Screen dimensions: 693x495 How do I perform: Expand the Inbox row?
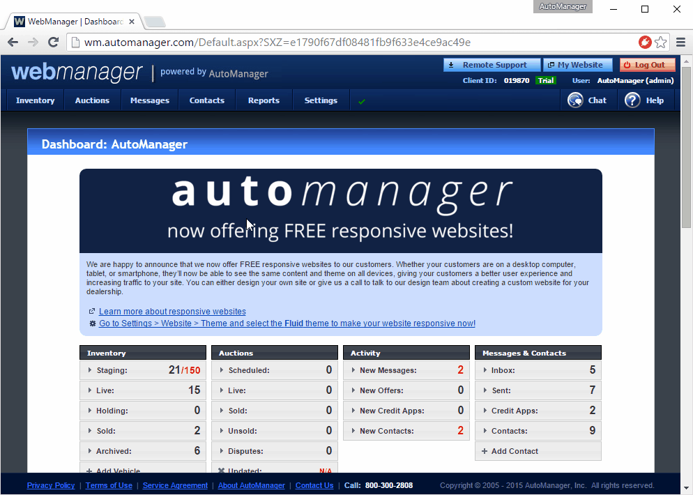click(538, 370)
